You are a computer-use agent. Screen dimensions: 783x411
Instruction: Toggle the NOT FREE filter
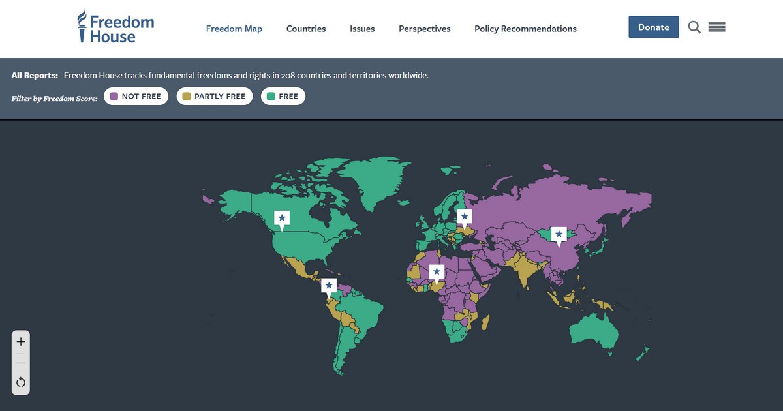[x=136, y=97]
